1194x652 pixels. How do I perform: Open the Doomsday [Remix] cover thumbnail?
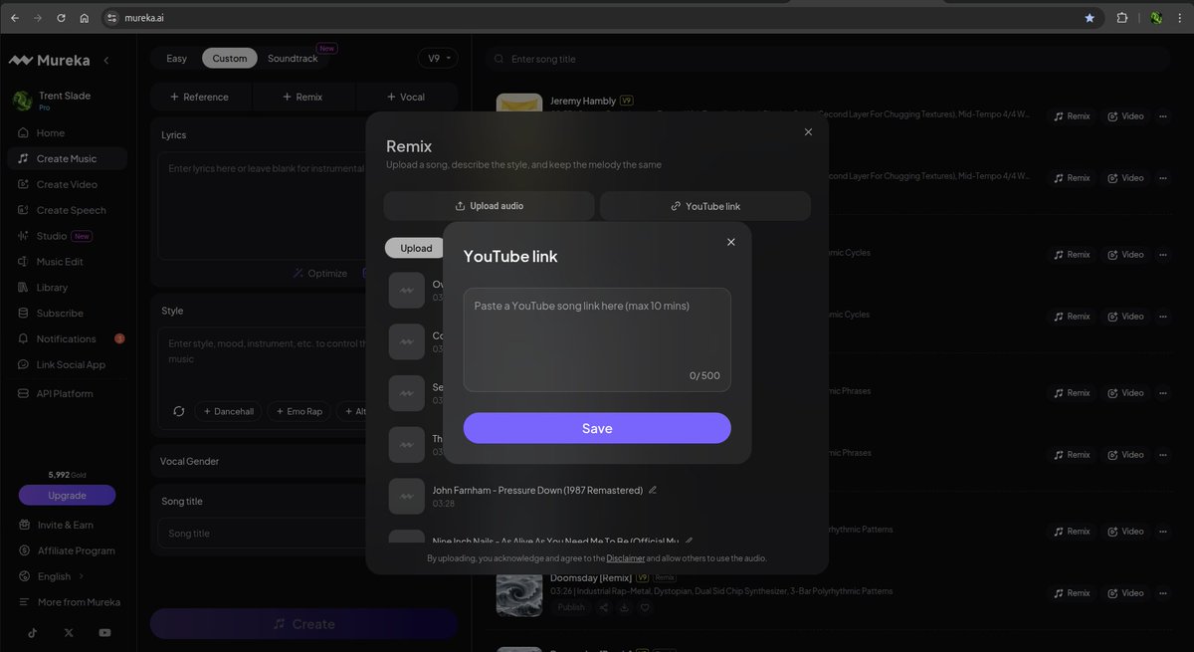(x=519, y=594)
